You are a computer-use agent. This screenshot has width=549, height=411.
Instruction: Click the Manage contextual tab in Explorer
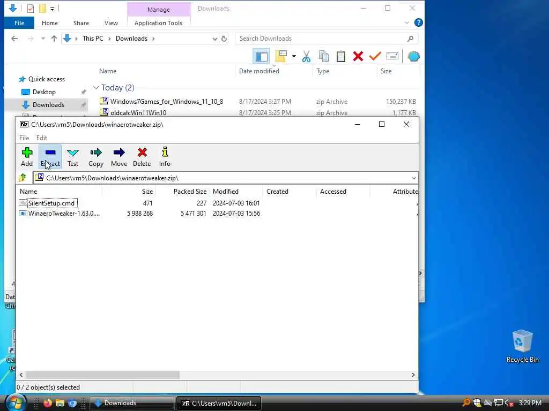coord(159,10)
